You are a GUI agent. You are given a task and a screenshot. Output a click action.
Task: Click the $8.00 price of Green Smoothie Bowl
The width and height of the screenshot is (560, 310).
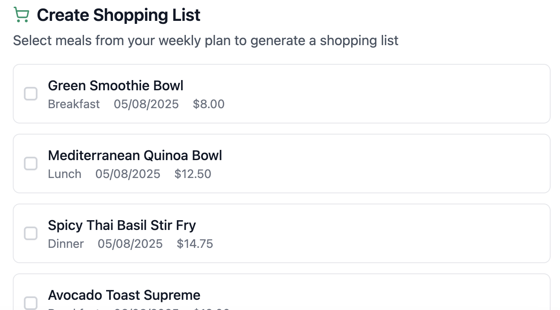coord(209,104)
